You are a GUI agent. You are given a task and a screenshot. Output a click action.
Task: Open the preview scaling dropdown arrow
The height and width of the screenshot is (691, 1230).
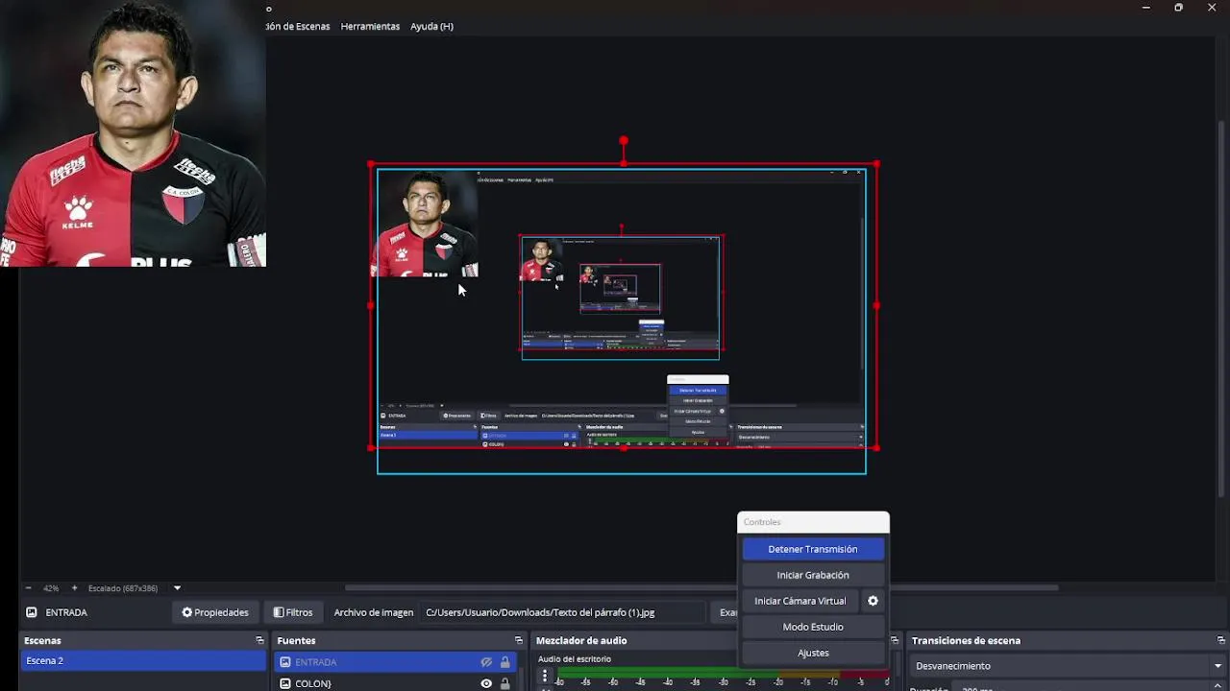click(x=177, y=588)
